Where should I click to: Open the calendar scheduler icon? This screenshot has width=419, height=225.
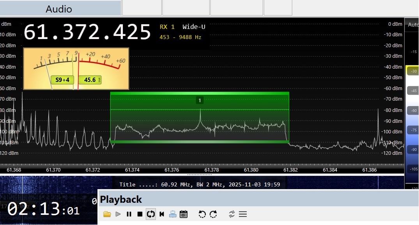(184, 214)
